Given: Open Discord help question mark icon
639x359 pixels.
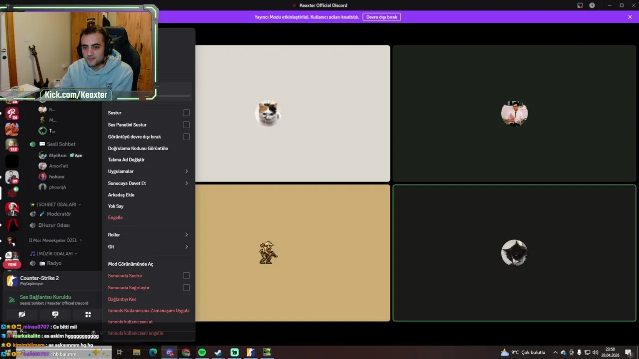Looking at the screenshot, I should click(x=592, y=5).
